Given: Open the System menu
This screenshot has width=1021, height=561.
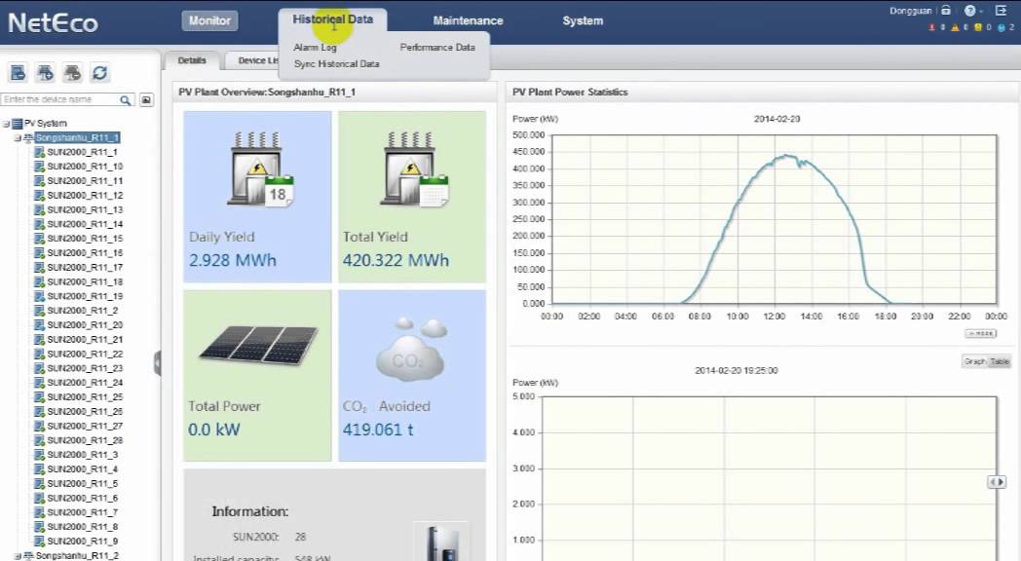Looking at the screenshot, I should coord(583,20).
